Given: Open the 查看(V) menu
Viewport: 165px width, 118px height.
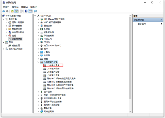Looking at the screenshot, I should coord(24,7).
